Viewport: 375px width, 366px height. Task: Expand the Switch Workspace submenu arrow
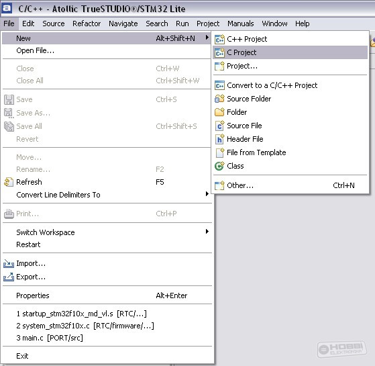pyautogui.click(x=207, y=232)
